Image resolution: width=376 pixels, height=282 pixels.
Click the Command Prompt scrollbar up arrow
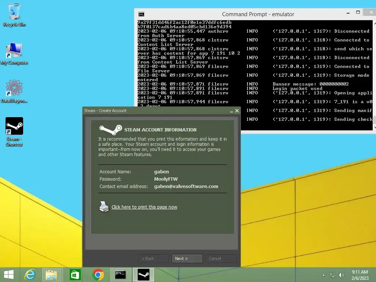[375, 22]
